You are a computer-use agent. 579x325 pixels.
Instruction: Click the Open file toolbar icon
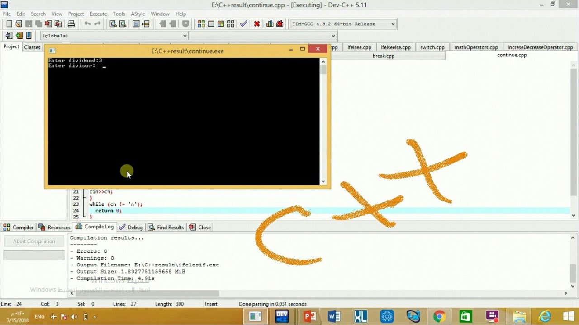[x=19, y=24]
